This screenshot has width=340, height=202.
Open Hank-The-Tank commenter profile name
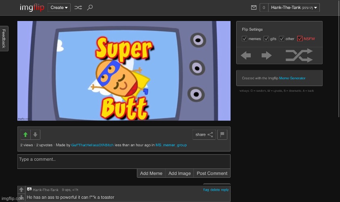(x=46, y=190)
